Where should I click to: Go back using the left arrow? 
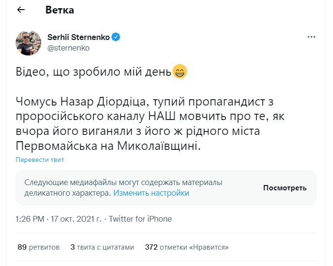pos(21,10)
